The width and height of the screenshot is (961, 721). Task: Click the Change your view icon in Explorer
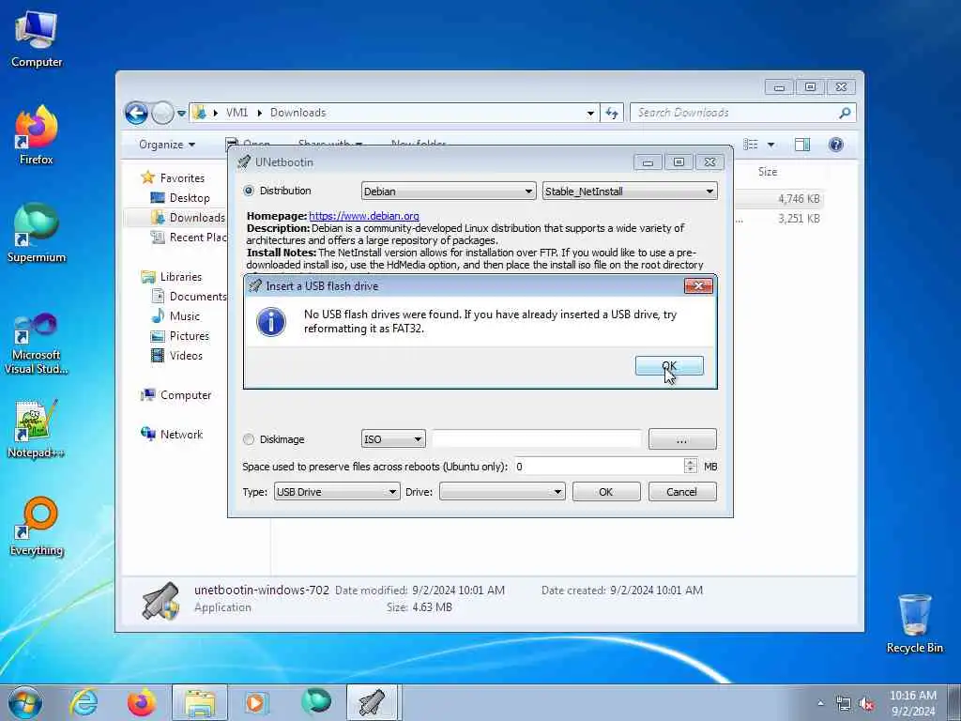751,145
